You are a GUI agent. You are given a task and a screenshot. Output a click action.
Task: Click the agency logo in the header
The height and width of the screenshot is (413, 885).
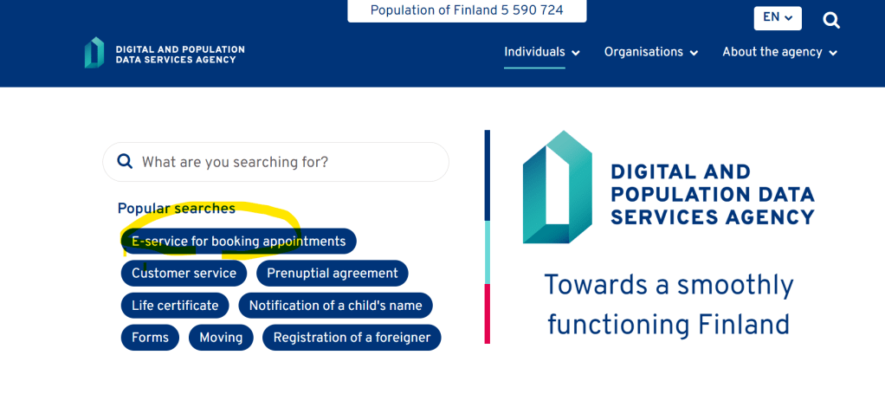(x=94, y=53)
